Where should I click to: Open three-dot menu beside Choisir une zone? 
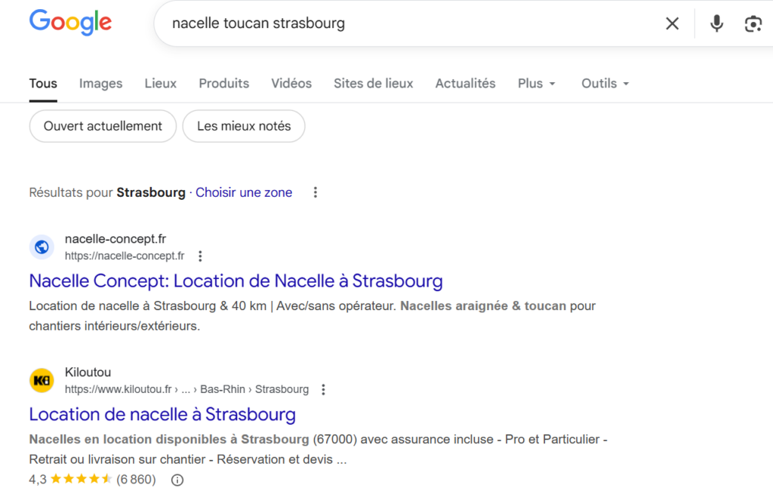point(316,192)
